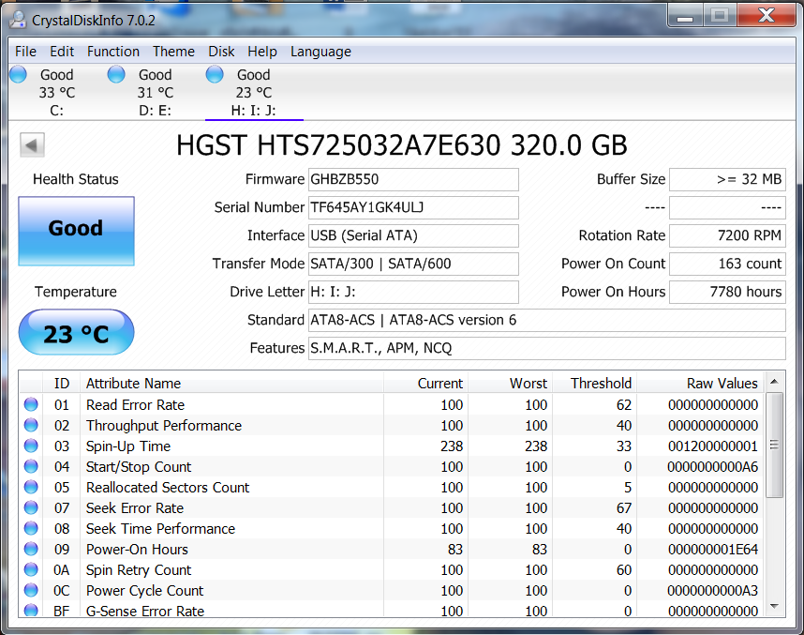The width and height of the screenshot is (804, 635).
Task: Click the status dot for Reallocated Sectors Count
Action: [31, 487]
